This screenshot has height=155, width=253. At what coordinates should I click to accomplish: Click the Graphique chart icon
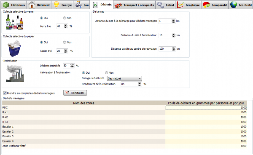[x=180, y=5]
